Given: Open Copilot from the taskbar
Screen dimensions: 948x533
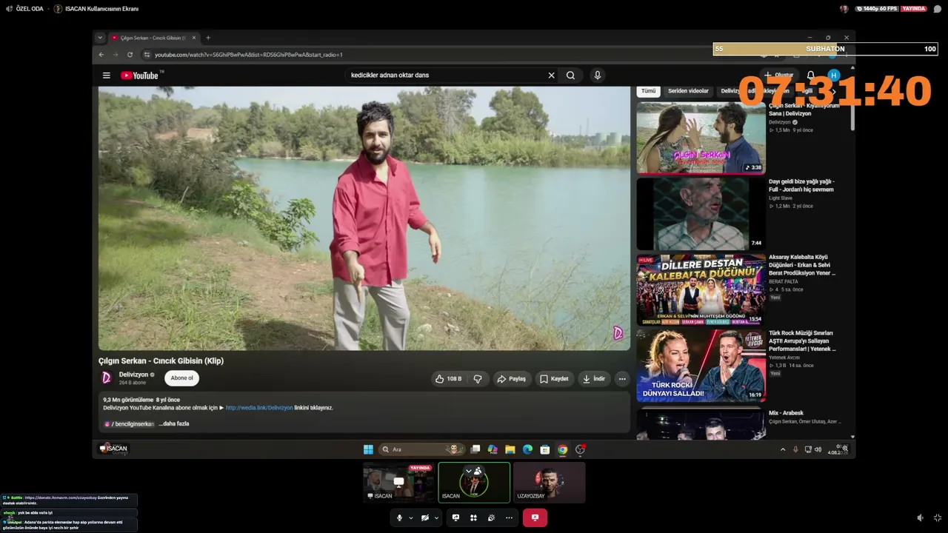Looking at the screenshot, I should click(493, 449).
